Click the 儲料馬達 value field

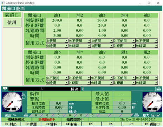pyautogui.click(x=59, y=112)
